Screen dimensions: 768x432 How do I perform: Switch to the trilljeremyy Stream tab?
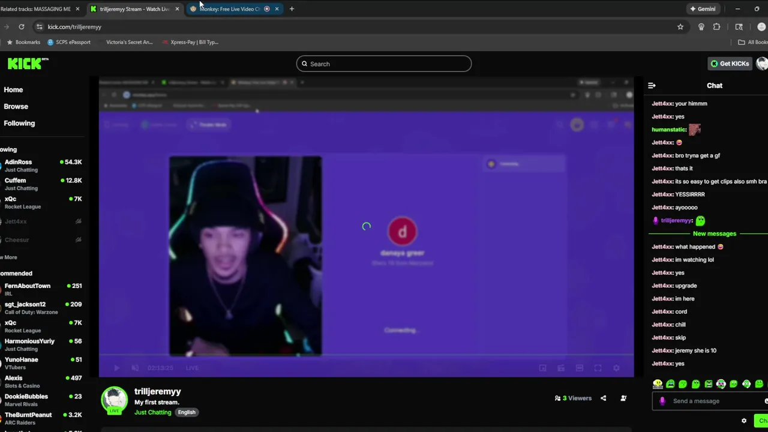pos(135,9)
